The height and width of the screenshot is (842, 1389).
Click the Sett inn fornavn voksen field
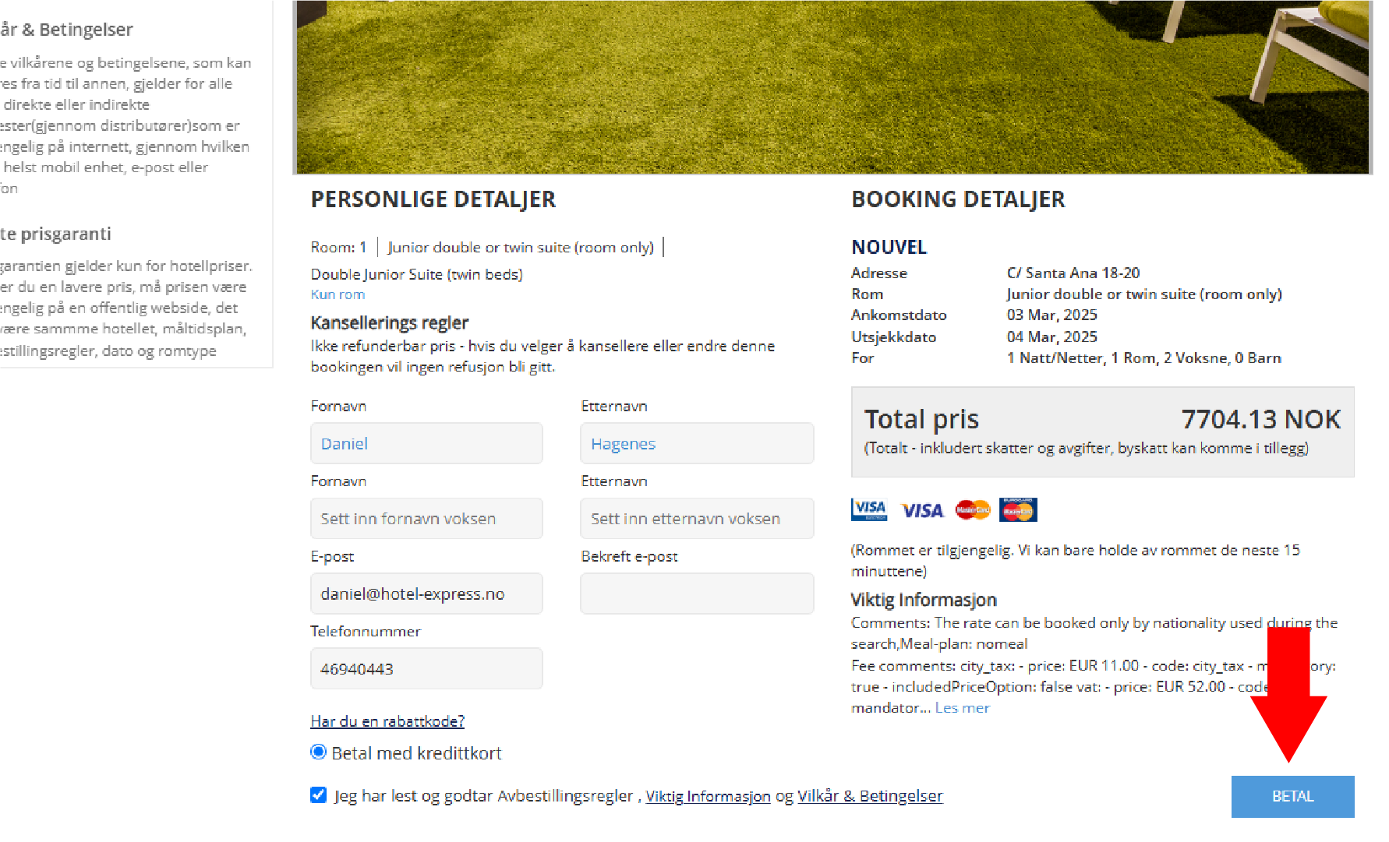click(x=426, y=518)
